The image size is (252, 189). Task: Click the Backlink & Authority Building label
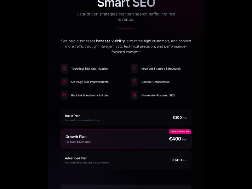[x=90, y=95]
